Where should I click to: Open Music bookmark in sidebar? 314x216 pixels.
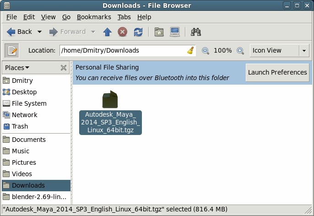click(x=36, y=151)
